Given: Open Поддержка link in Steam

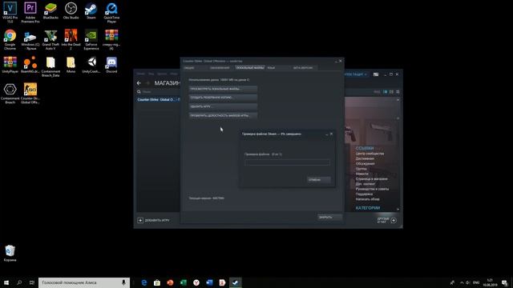Looking at the screenshot, I should (x=364, y=194).
